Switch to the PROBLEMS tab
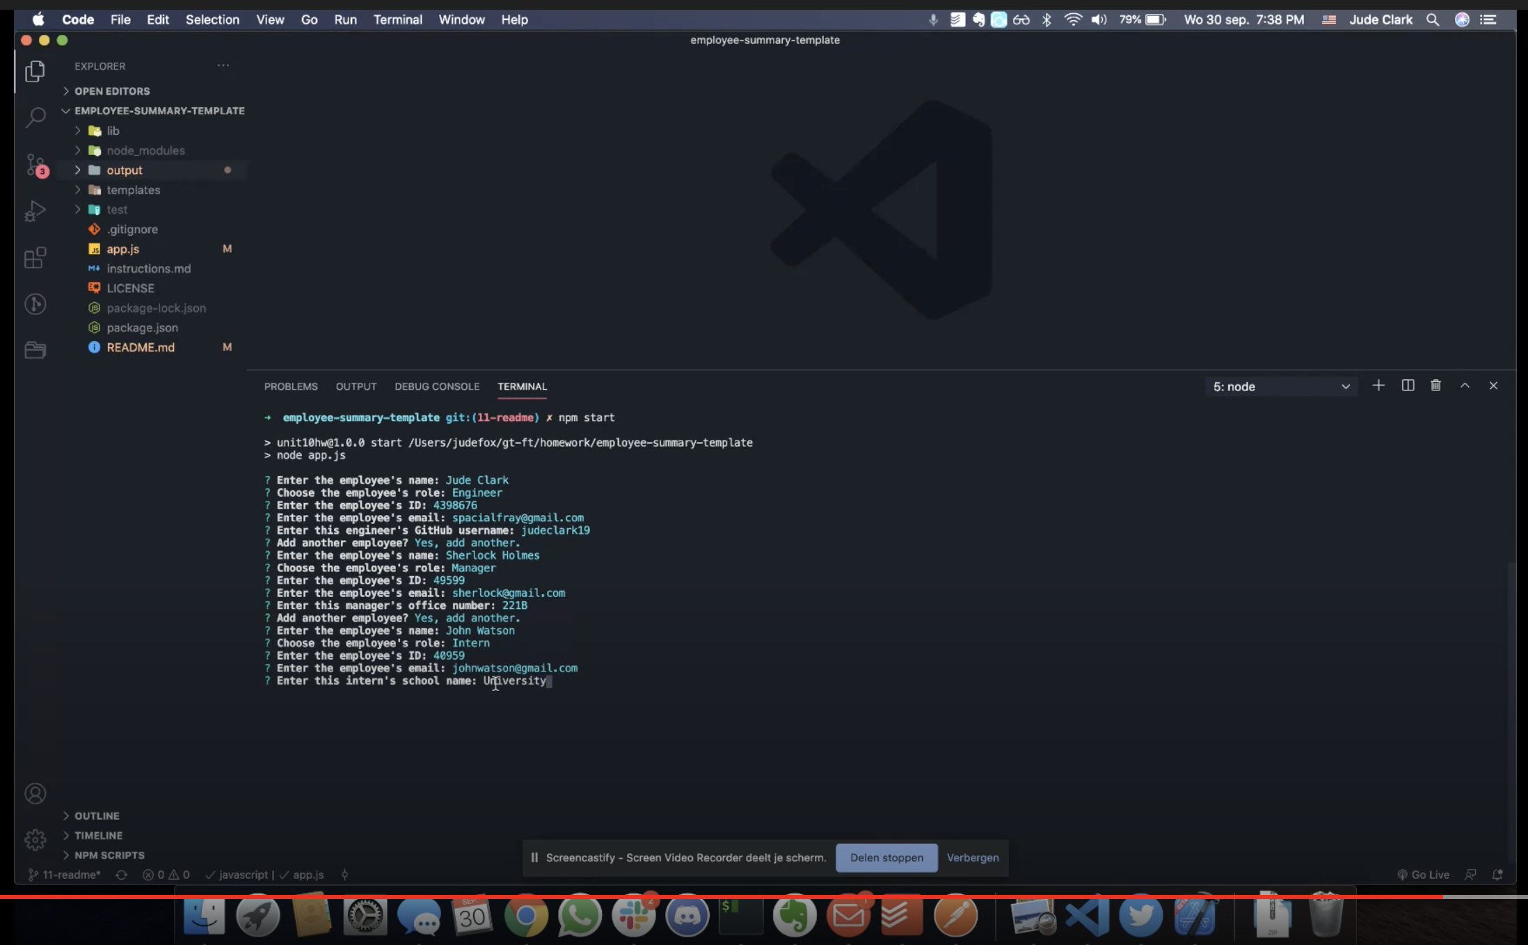 (291, 386)
